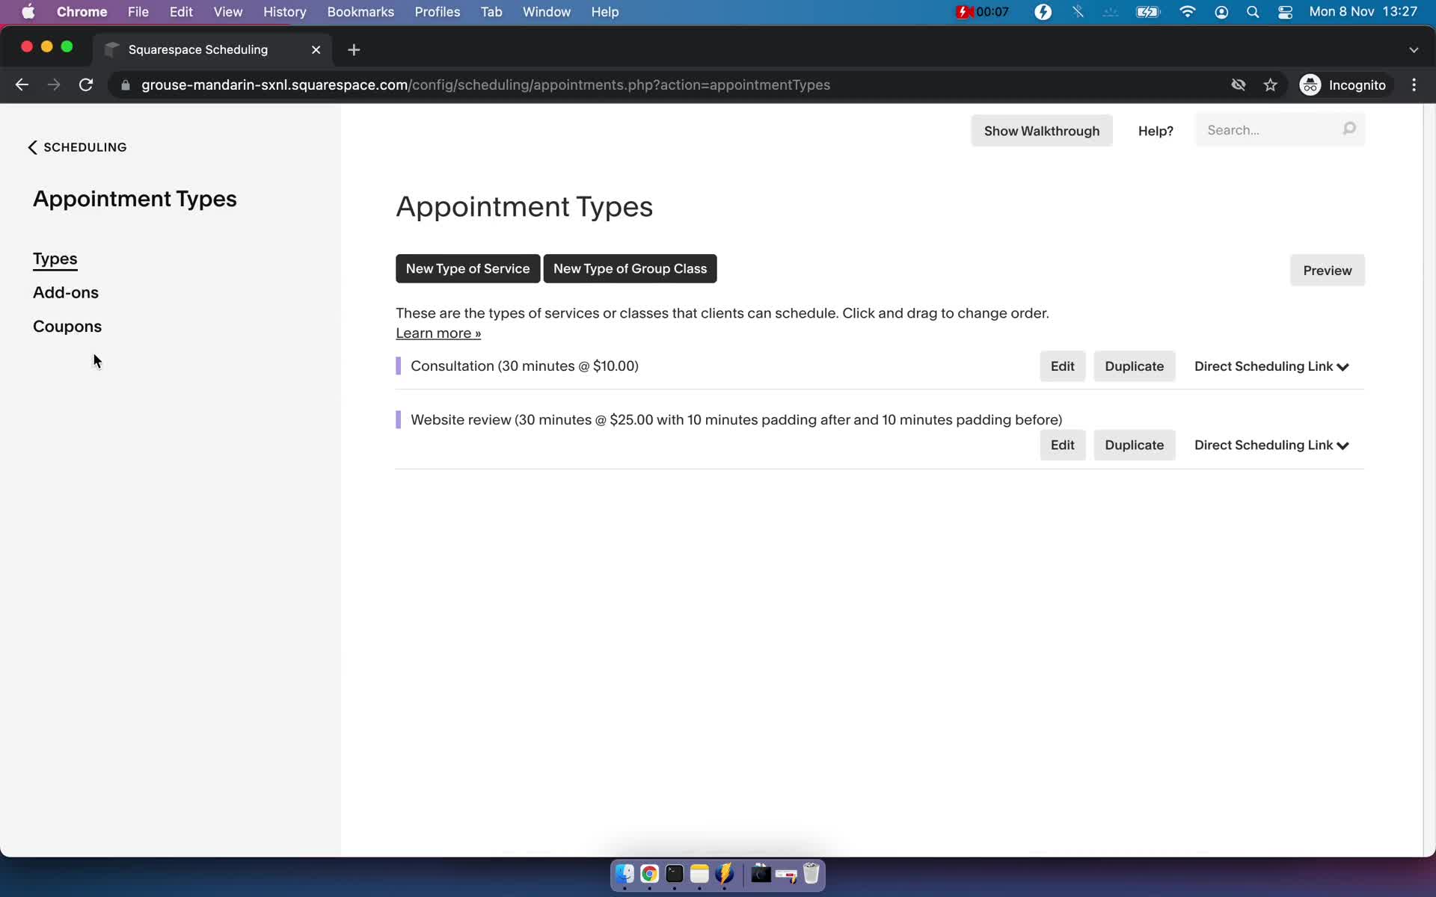Click the red recording timer in menu bar
This screenshot has height=897, width=1436.
pos(982,12)
